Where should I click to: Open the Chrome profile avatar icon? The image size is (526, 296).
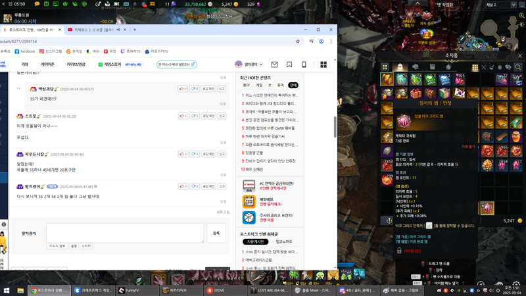click(x=321, y=41)
